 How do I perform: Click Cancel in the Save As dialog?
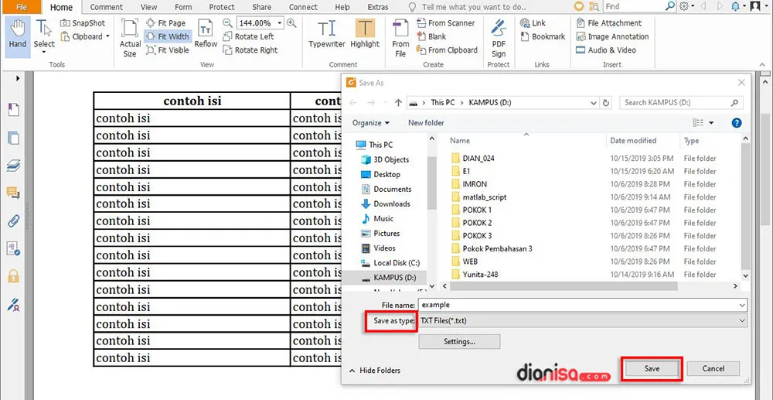(713, 368)
